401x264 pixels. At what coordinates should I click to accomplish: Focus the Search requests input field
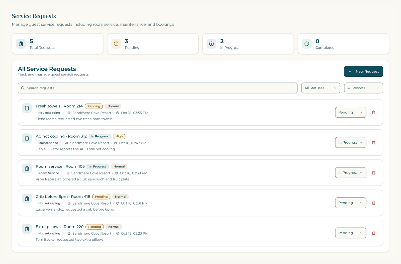click(x=158, y=88)
